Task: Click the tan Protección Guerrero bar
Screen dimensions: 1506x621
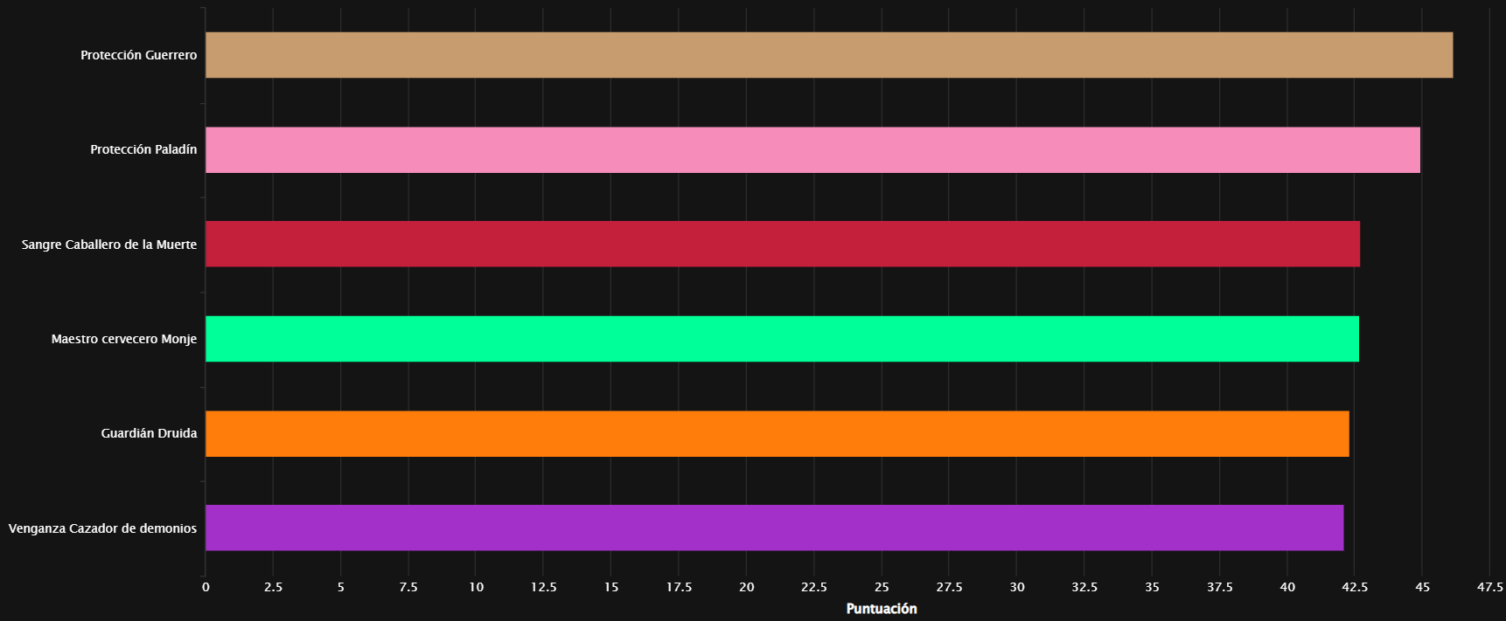Action: 829,55
